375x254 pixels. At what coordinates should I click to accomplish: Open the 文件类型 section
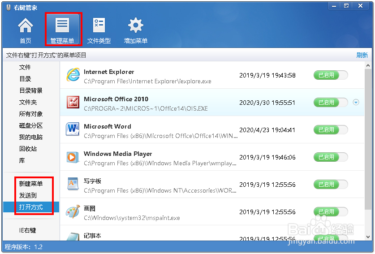[99, 30]
